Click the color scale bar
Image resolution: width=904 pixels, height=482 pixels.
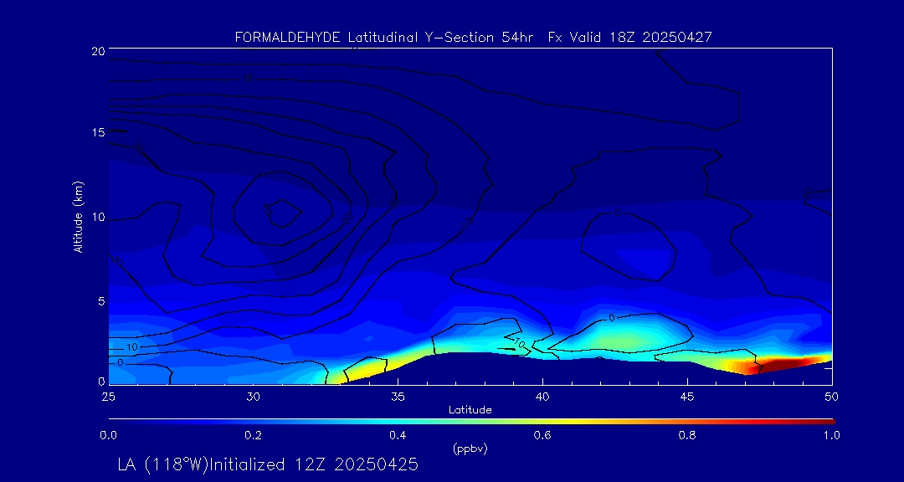471,421
